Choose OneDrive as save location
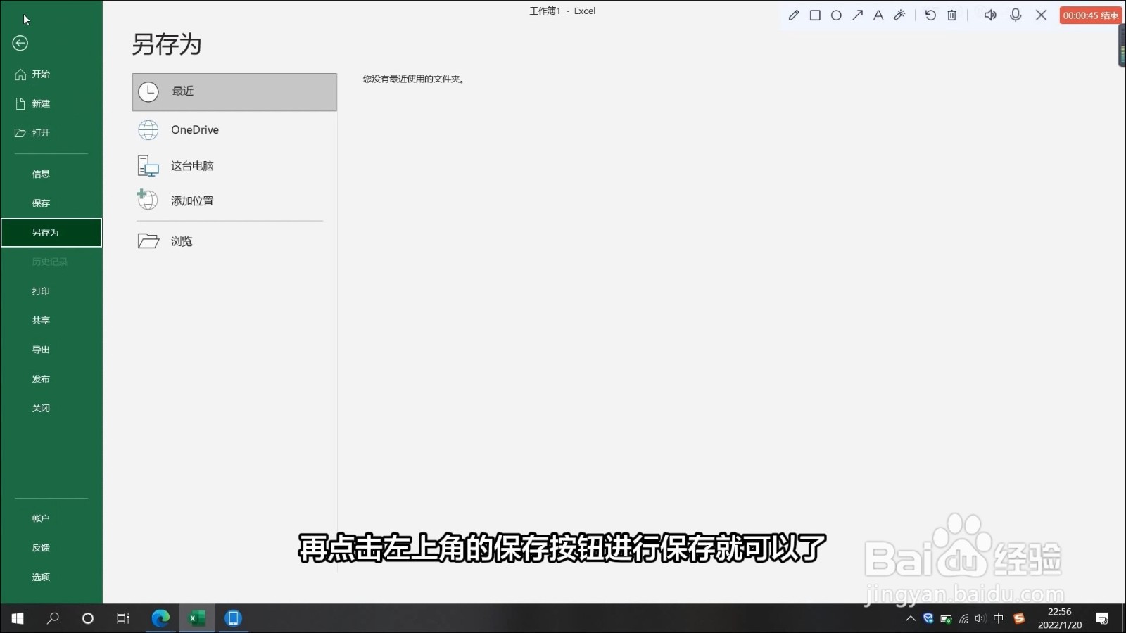Image resolution: width=1126 pixels, height=633 pixels. click(234, 130)
